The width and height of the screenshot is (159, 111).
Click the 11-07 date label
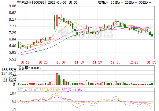[x=61, y=62]
